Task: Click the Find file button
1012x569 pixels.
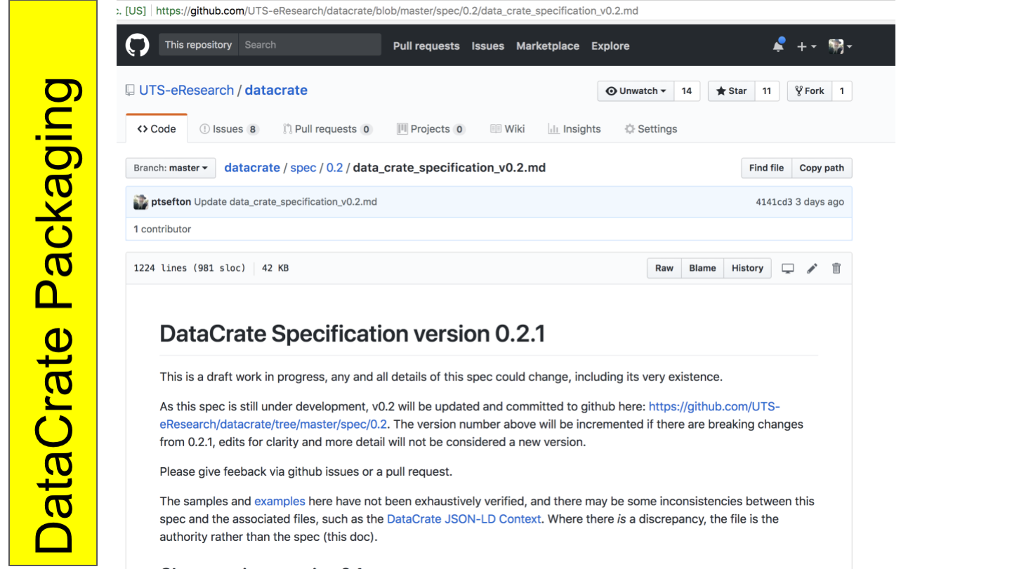Action: click(766, 168)
